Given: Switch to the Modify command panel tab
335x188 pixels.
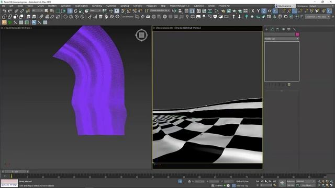Looking at the screenshot, I should (272, 29).
